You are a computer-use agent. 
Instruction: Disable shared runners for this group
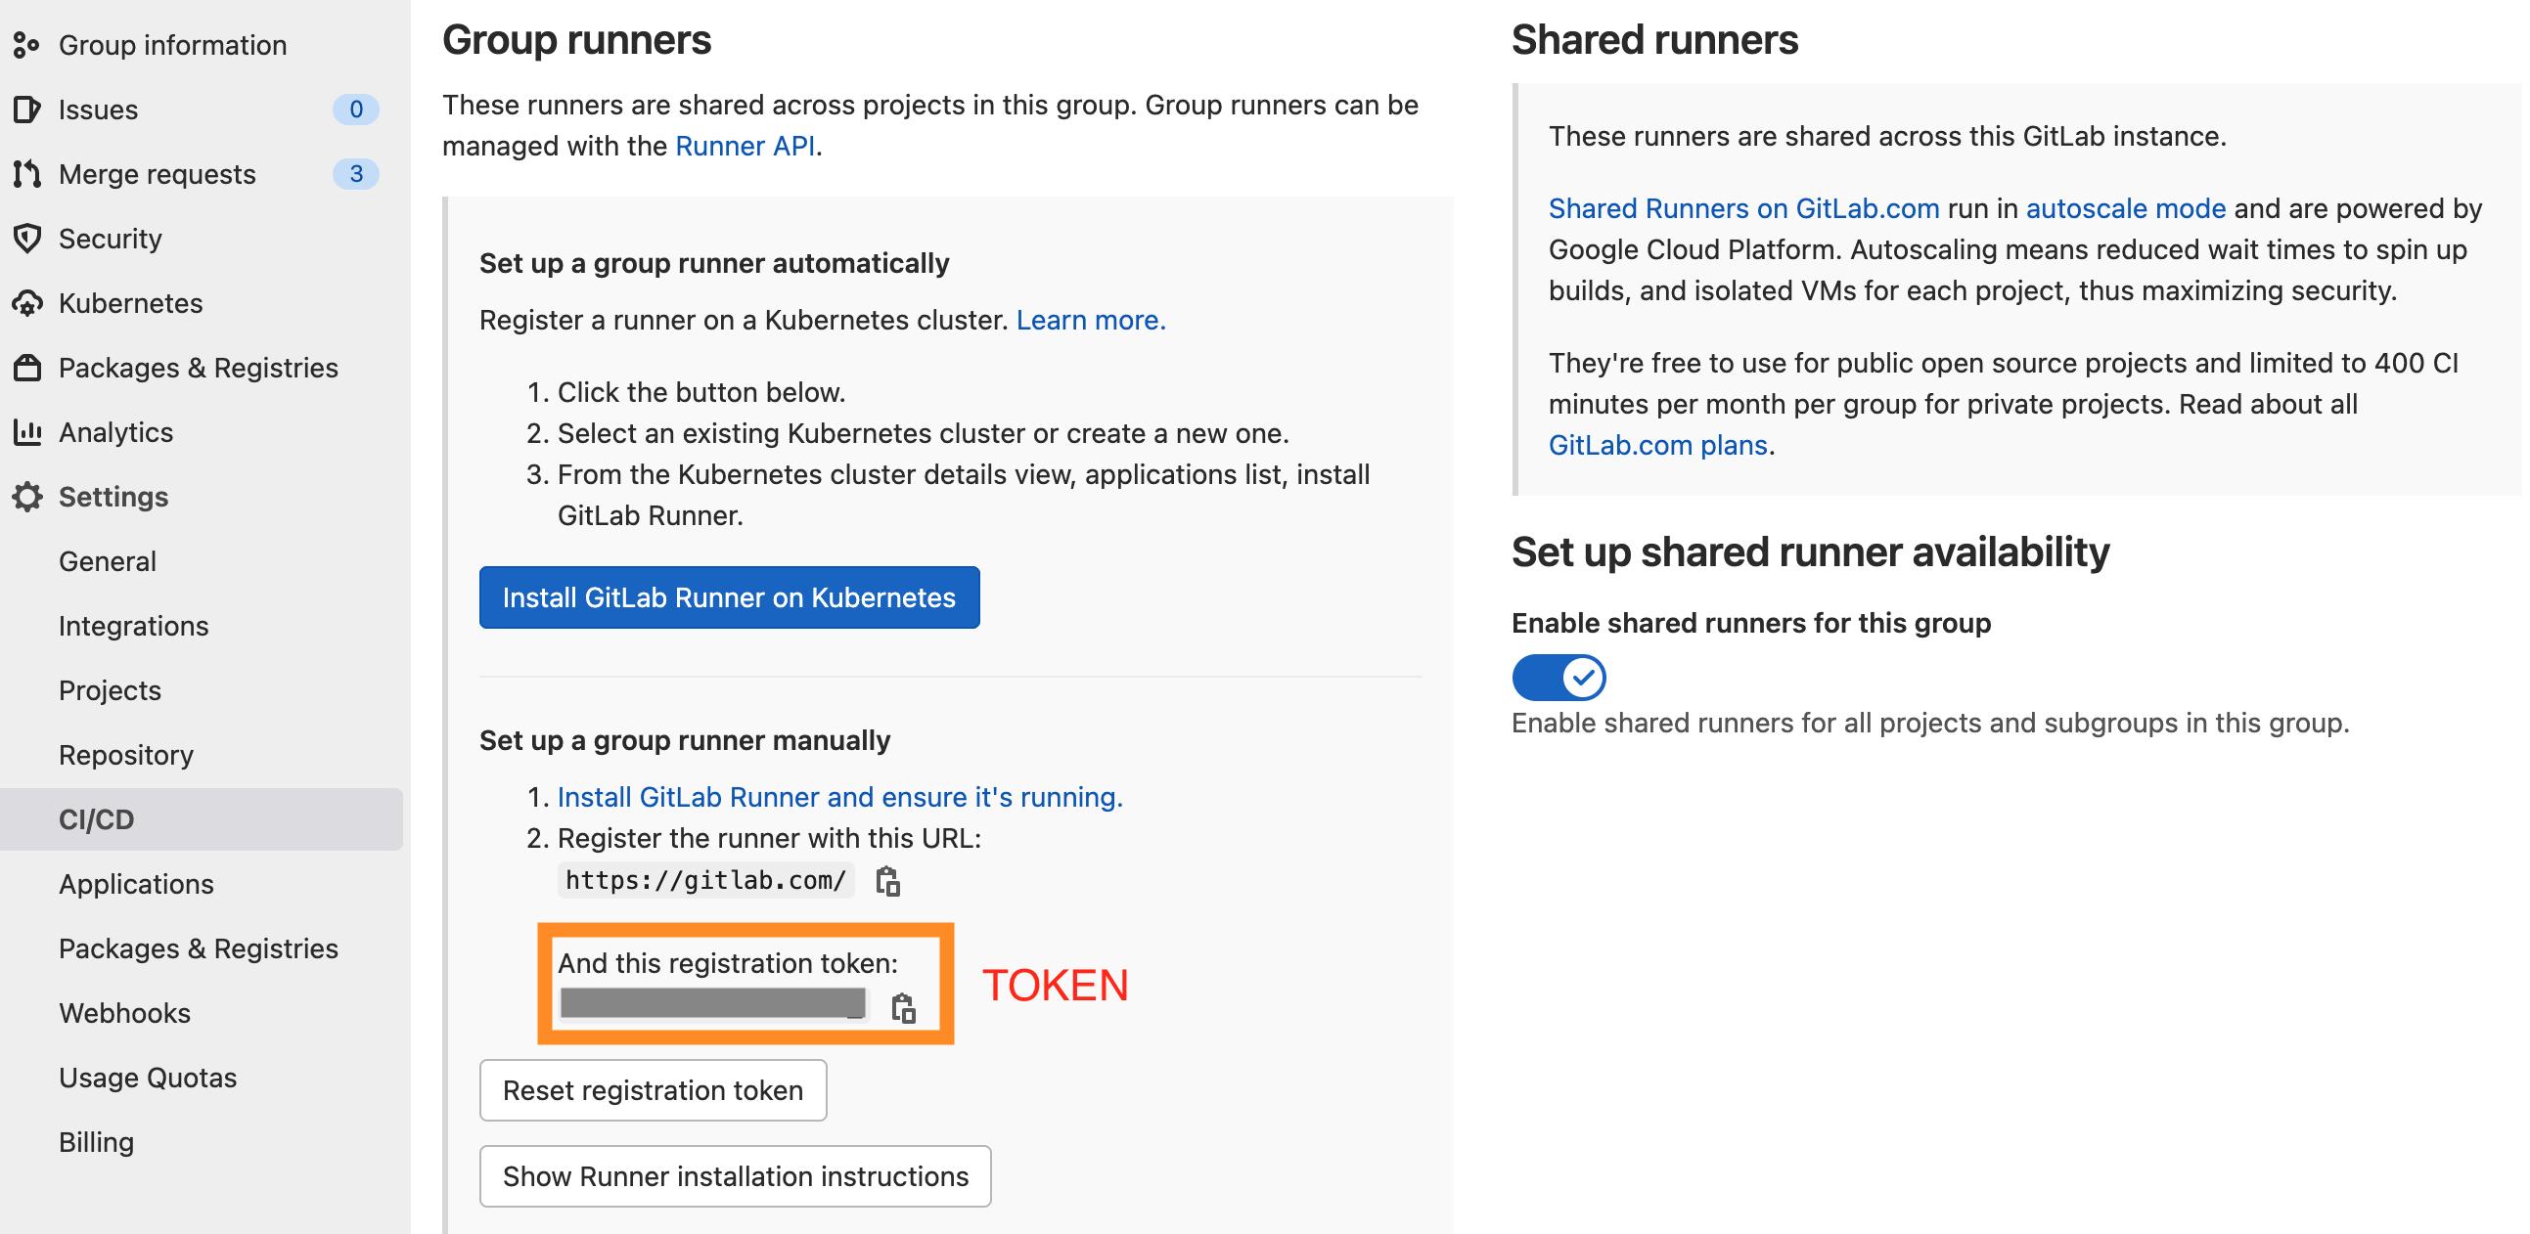pyautogui.click(x=1558, y=678)
